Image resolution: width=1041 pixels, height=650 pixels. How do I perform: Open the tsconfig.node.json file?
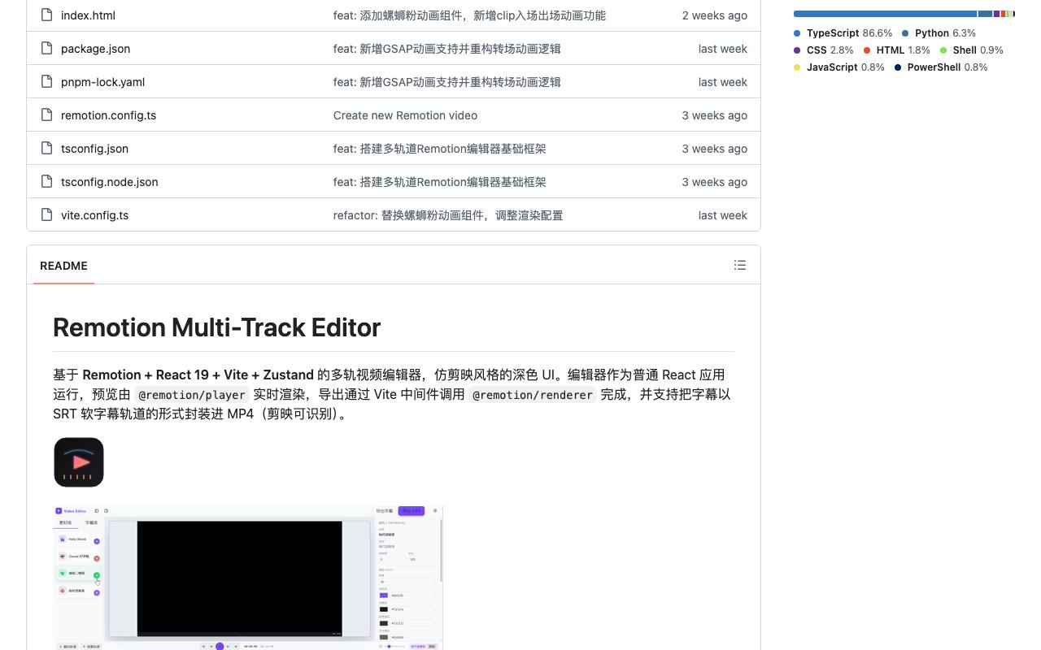110,182
